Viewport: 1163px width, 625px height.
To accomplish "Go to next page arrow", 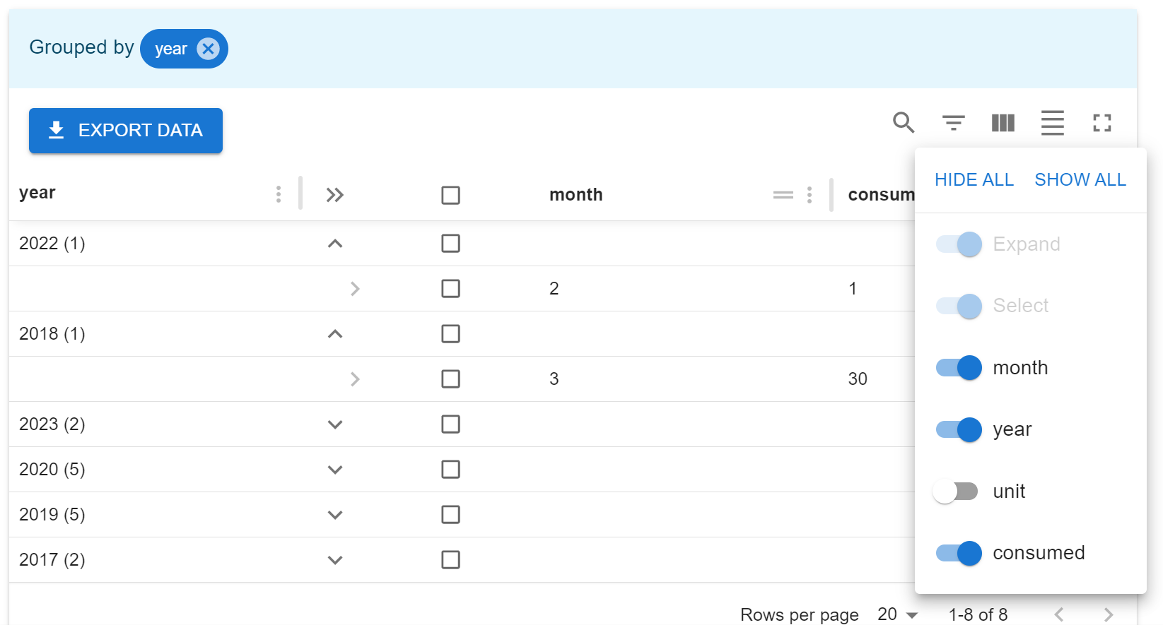I will tap(1109, 614).
